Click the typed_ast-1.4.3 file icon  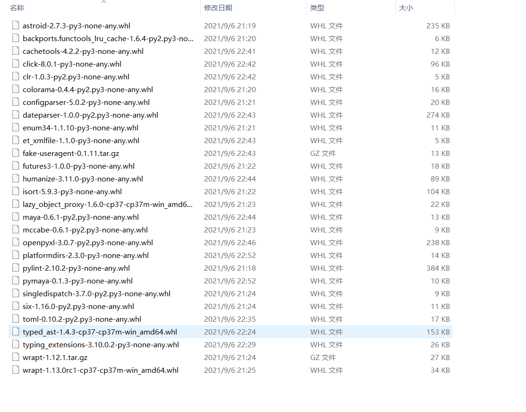pyautogui.click(x=16, y=331)
